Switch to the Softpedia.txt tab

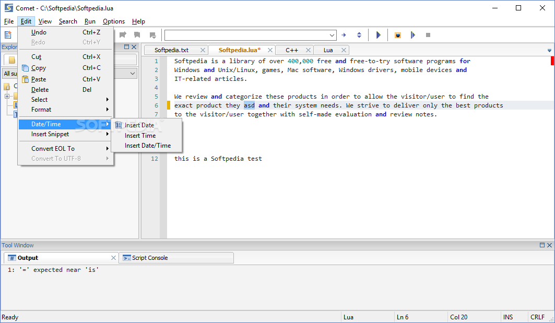(x=172, y=50)
